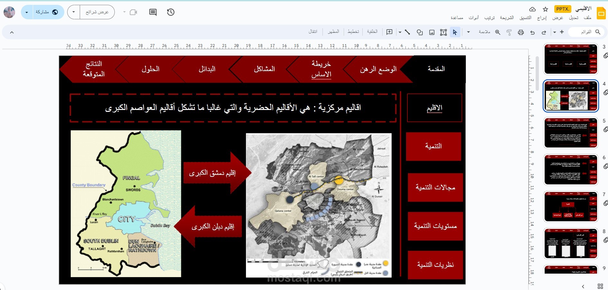The image size is (608, 290).
Task: Select slide 6 thumbnail in filmstrip
Action: [x=571, y=170]
